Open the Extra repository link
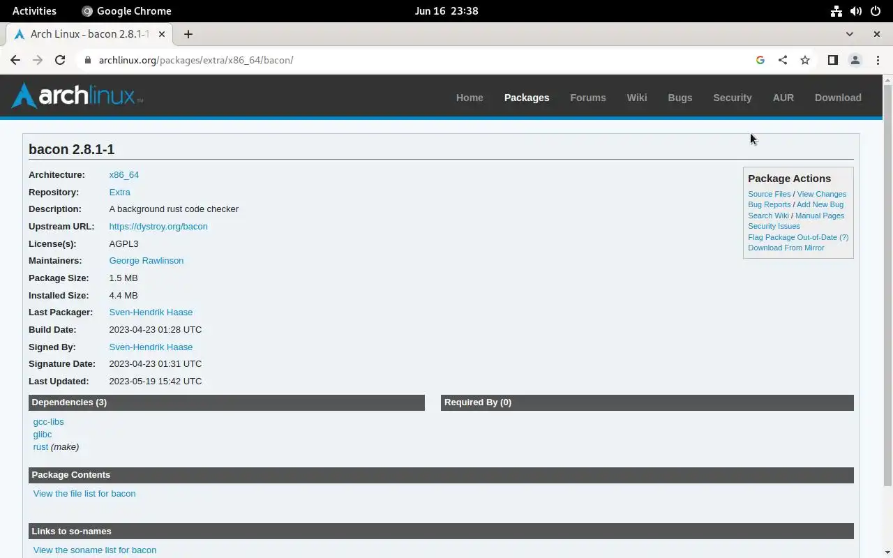This screenshot has width=893, height=558. click(x=120, y=193)
